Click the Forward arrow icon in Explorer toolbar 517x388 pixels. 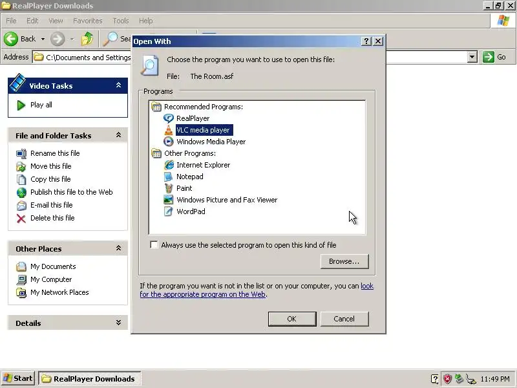click(x=58, y=39)
